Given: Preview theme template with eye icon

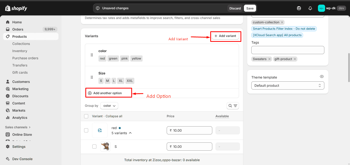Looking at the screenshot, I should pyautogui.click(x=322, y=76).
